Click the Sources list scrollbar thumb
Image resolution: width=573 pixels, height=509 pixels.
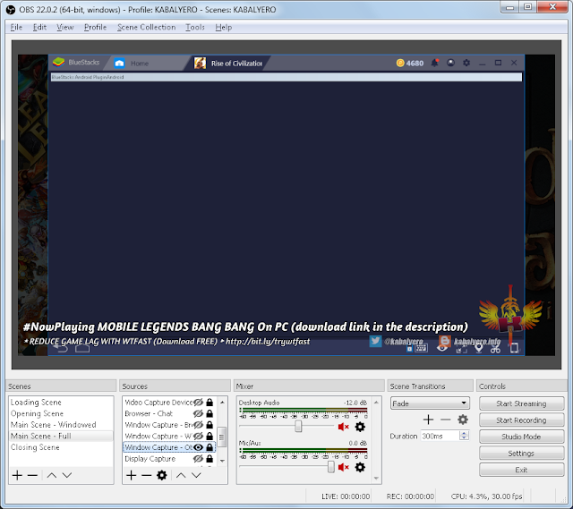(x=222, y=436)
